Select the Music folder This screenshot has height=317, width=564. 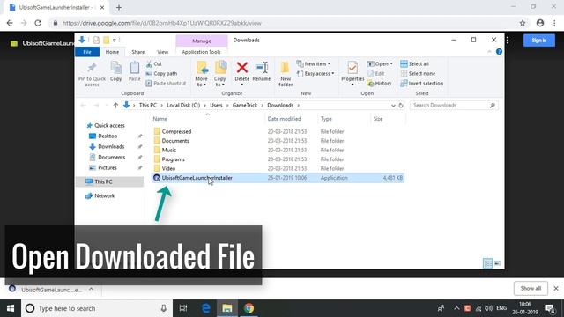[x=168, y=151]
